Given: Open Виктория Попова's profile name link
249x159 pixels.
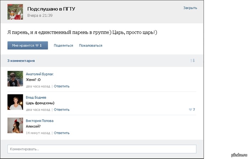Looking at the screenshot, I should pyautogui.click(x=39, y=121).
